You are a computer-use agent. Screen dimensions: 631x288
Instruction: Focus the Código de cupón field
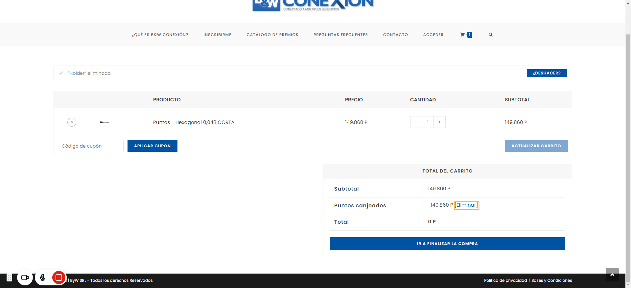[91, 146]
